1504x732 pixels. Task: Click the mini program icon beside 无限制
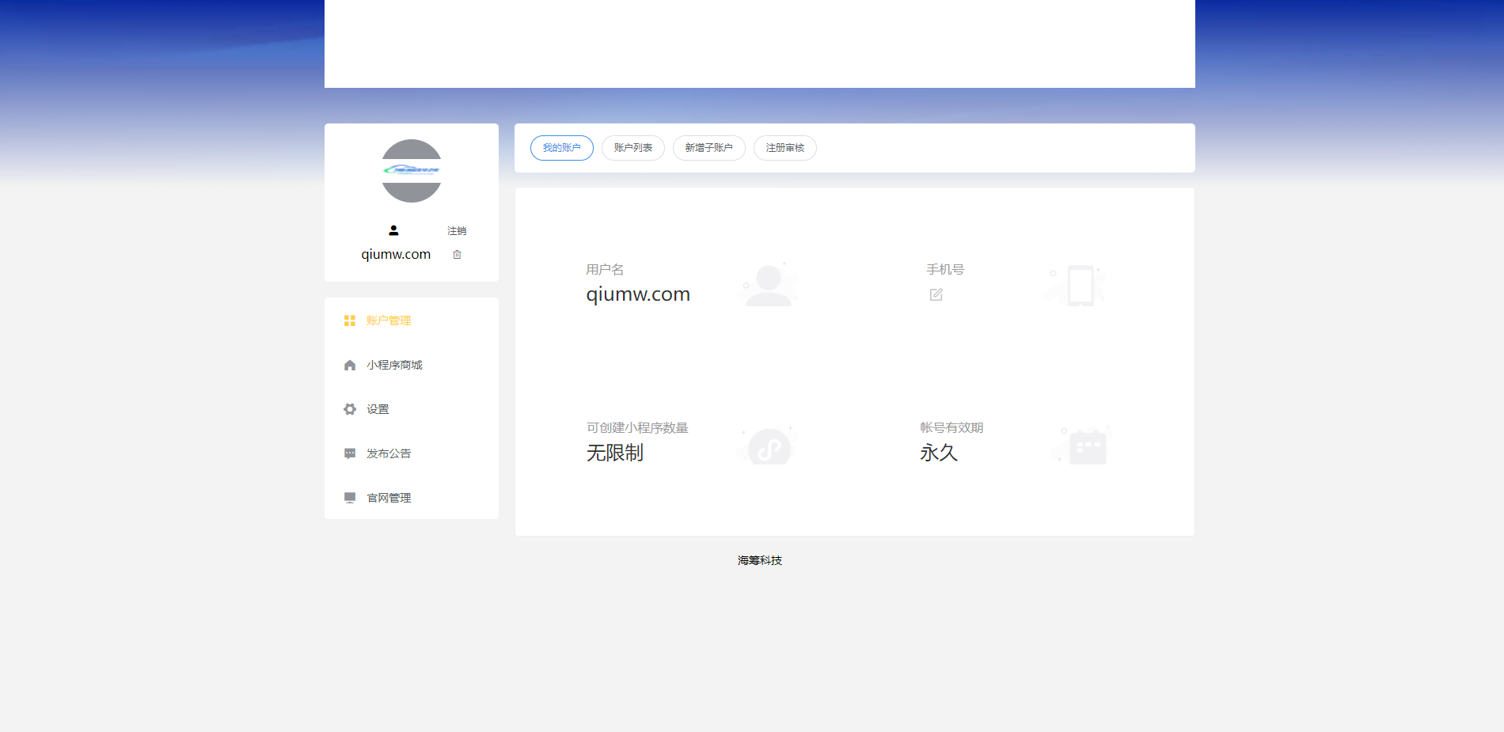[x=769, y=447]
